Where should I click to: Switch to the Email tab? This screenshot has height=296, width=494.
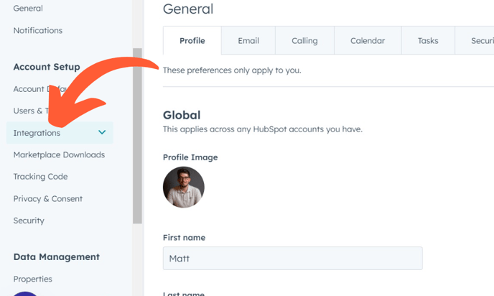pos(248,41)
